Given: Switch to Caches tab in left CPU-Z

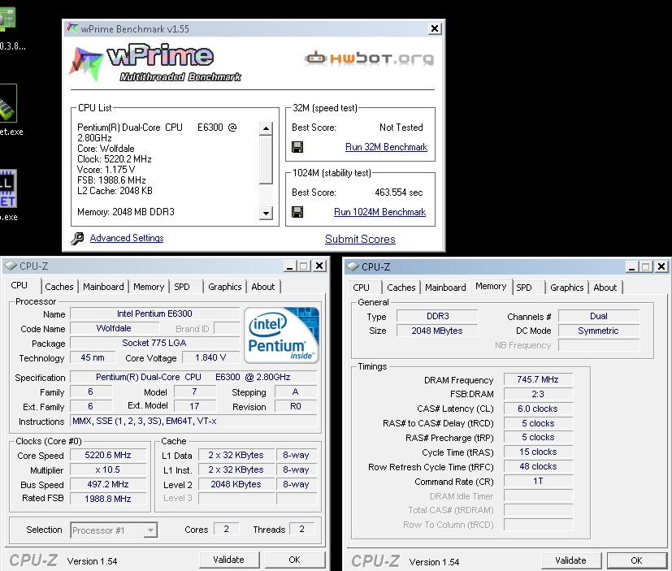Looking at the screenshot, I should [x=59, y=287].
